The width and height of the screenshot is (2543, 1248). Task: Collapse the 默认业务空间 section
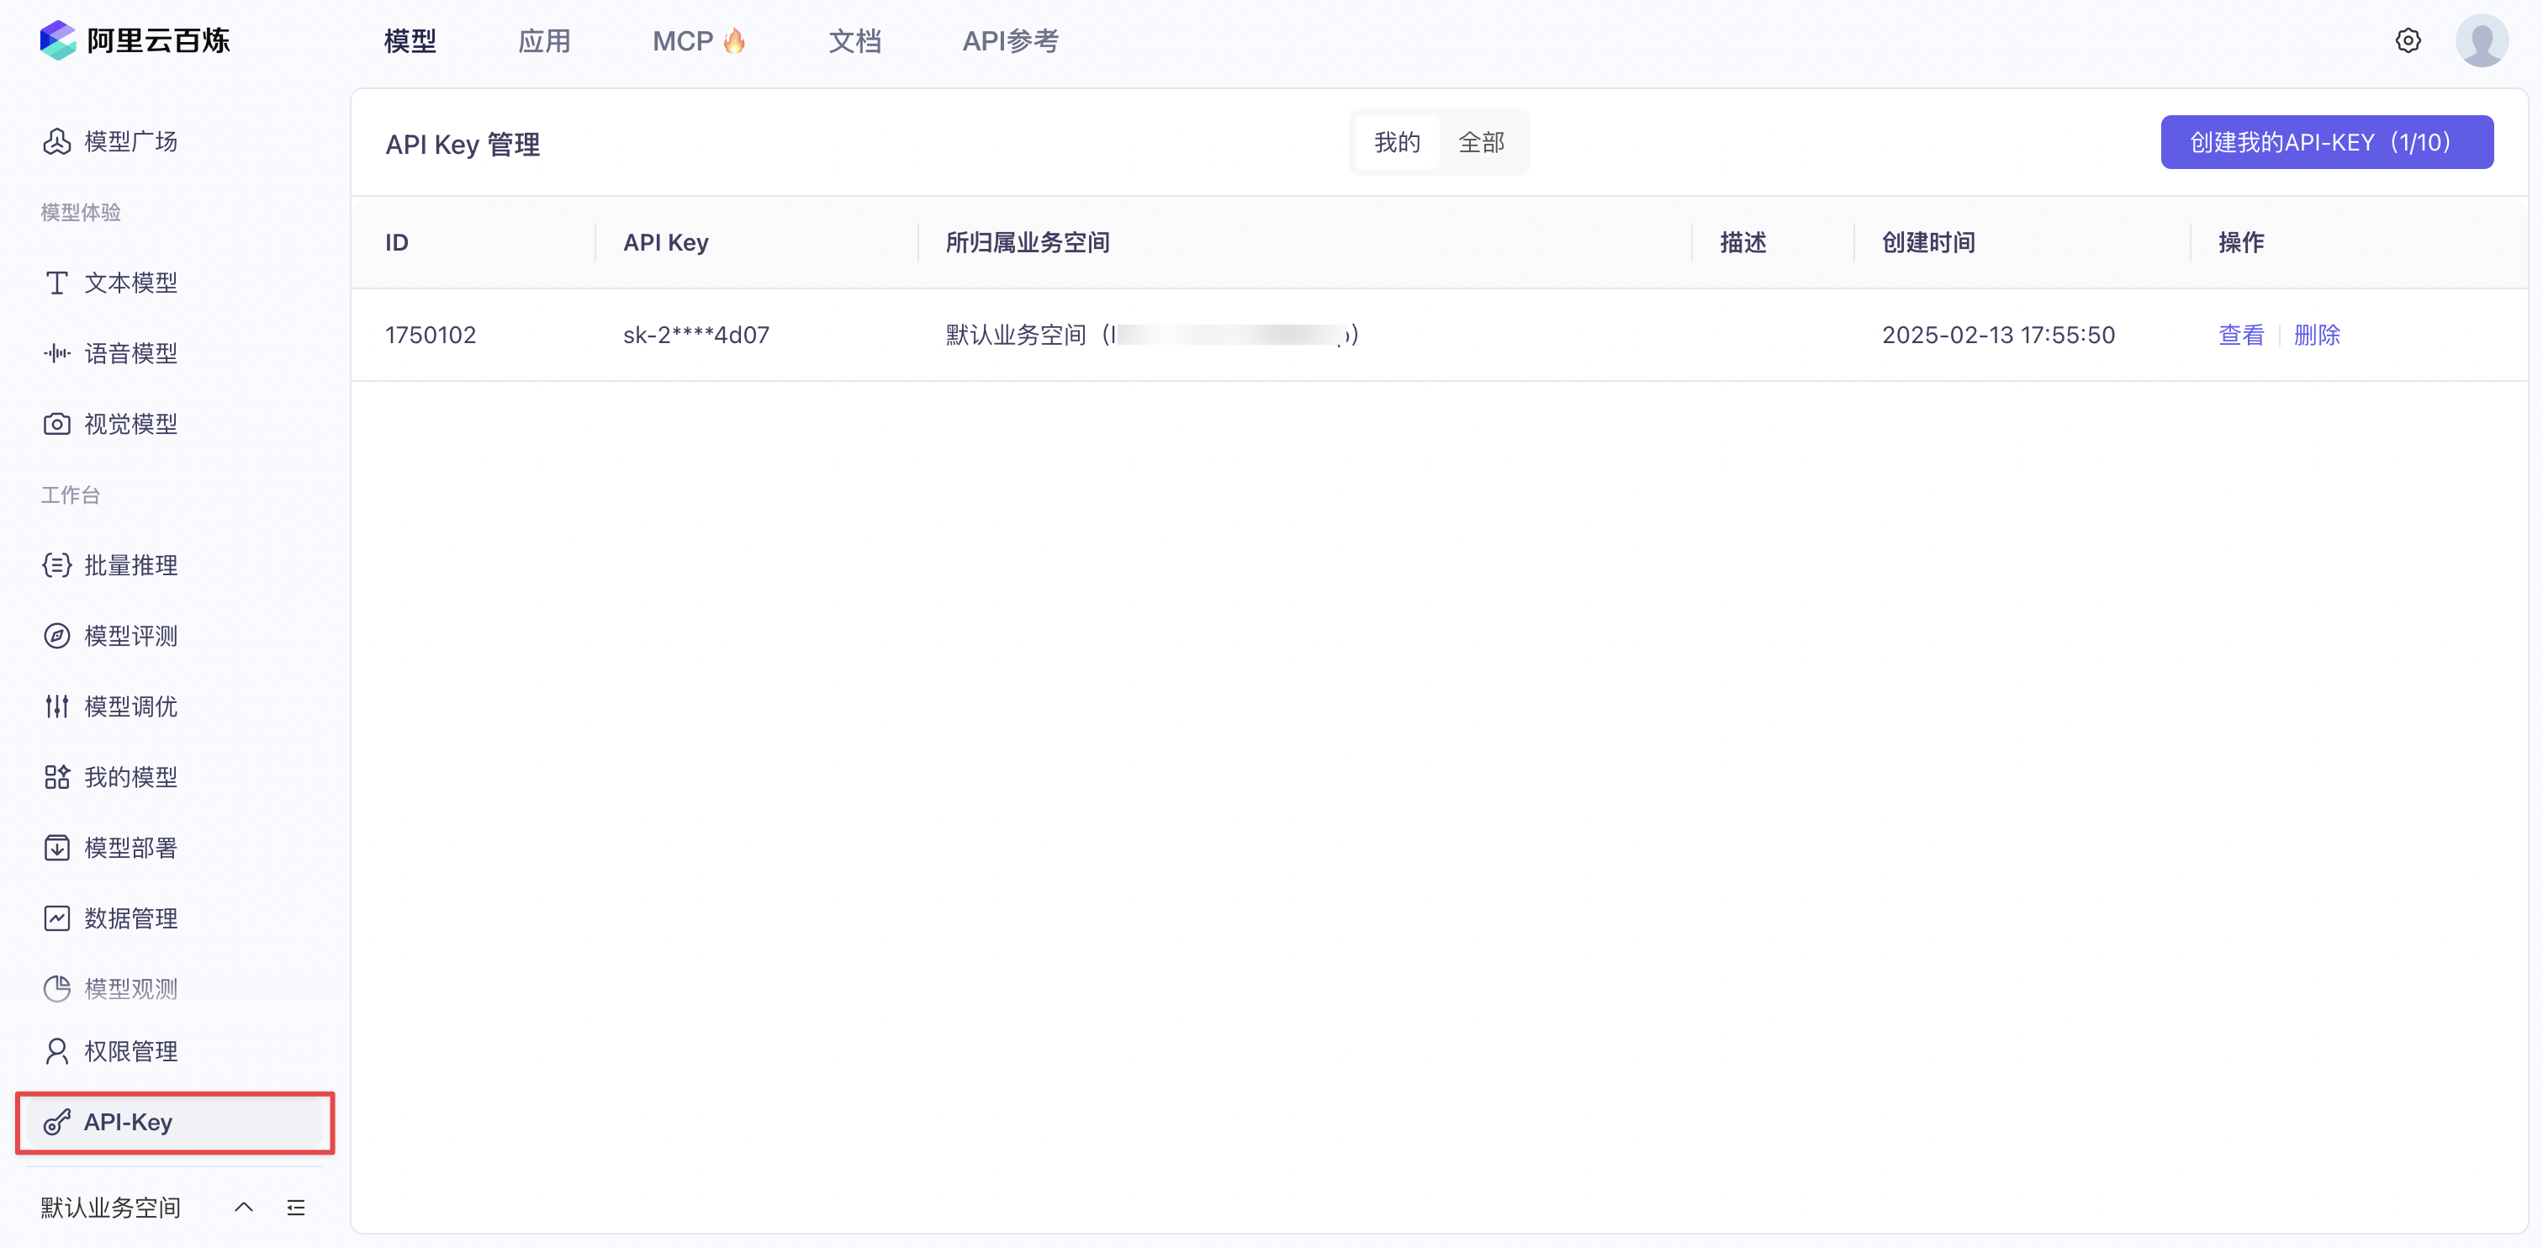(x=243, y=1207)
